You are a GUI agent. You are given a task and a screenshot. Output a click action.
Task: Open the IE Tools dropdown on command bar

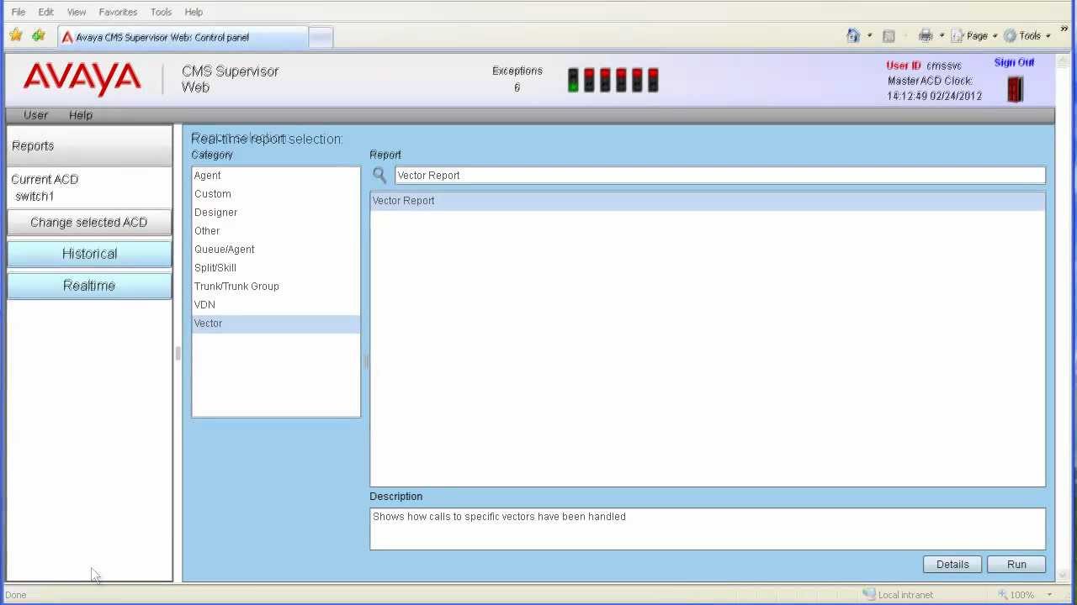1027,36
